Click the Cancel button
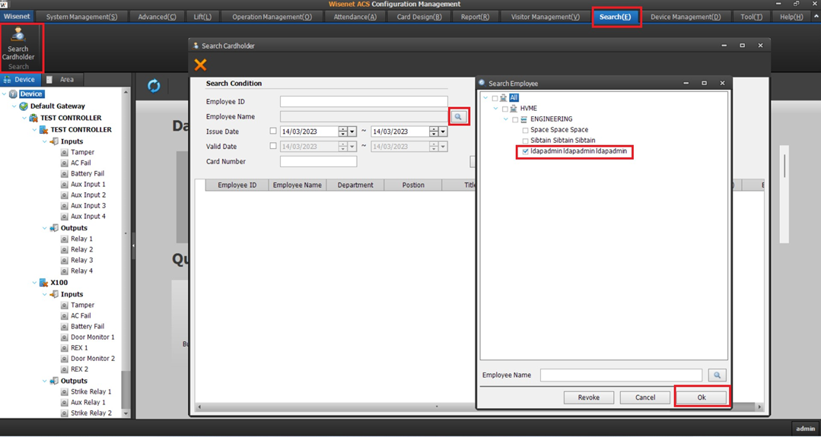 (645, 397)
